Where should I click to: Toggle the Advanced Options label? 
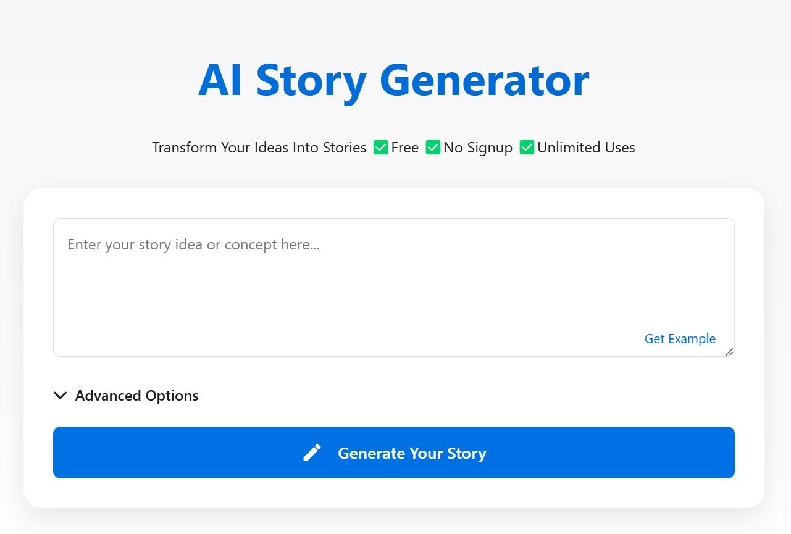click(x=136, y=396)
